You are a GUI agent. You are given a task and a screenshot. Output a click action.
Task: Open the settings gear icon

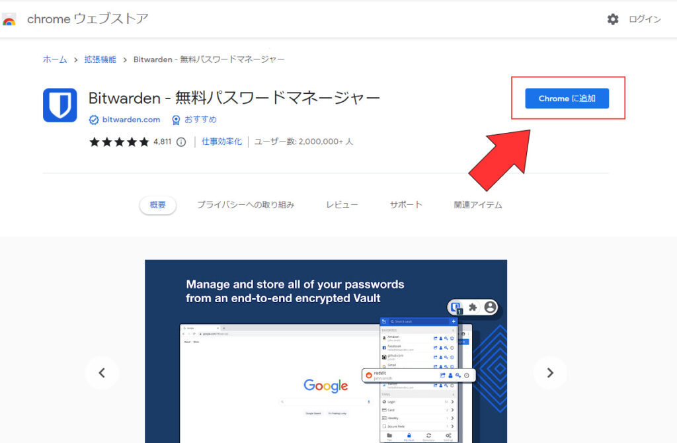(x=613, y=19)
